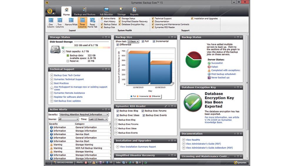Open Job Monitor tab

pyautogui.click(x=106, y=12)
